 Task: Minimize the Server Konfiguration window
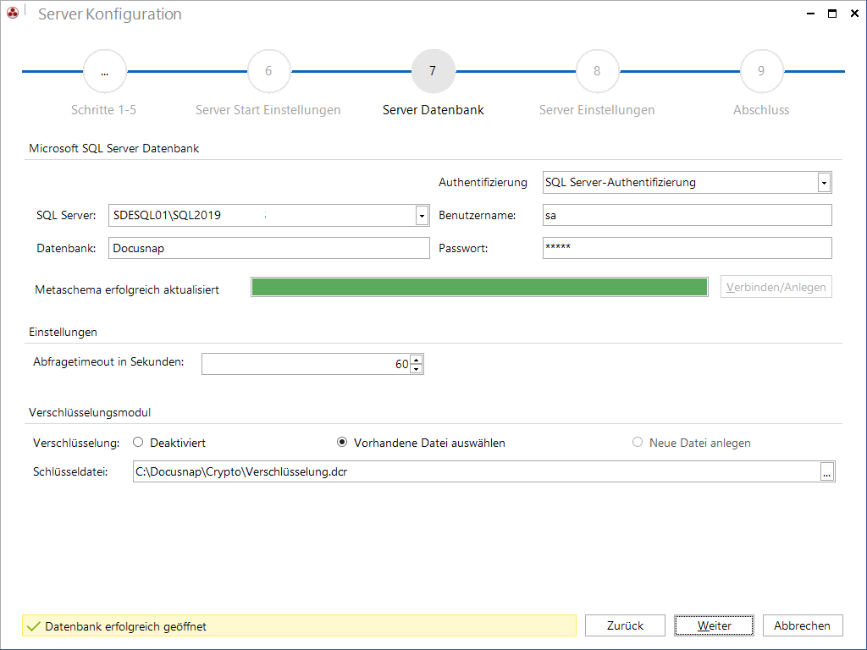810,14
